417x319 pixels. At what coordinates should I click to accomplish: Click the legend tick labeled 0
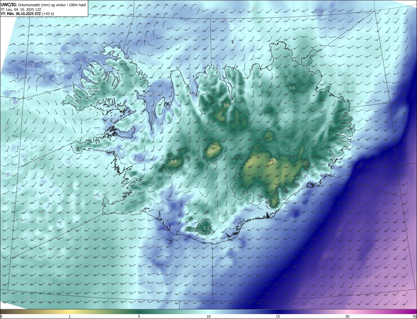pyautogui.click(x=1, y=316)
